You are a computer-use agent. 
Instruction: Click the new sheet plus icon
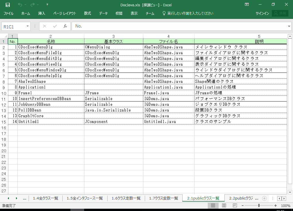pos(264,198)
